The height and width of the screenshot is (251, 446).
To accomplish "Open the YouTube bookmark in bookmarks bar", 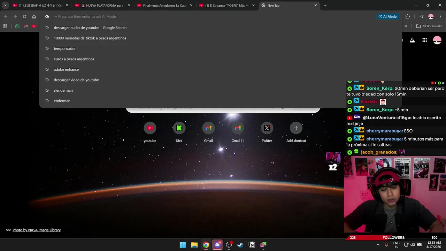I will click(34, 26).
